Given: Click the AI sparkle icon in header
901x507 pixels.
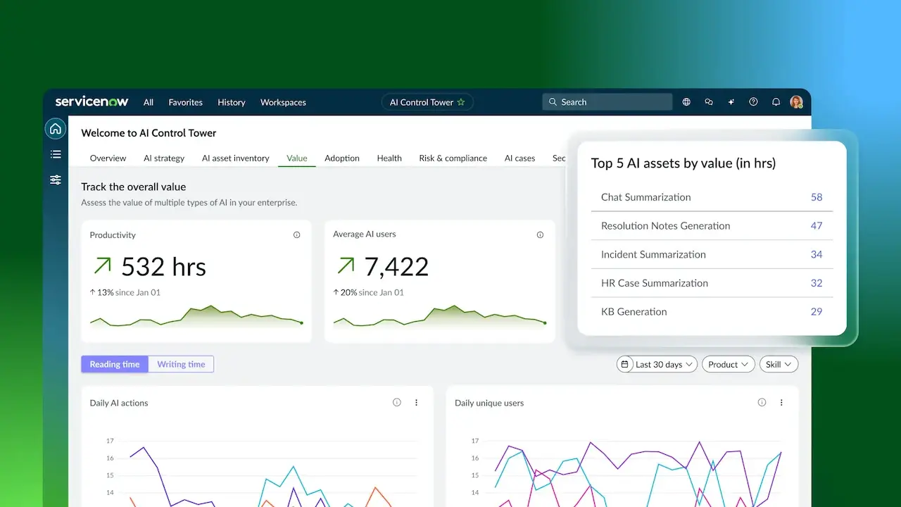Looking at the screenshot, I should (x=731, y=102).
